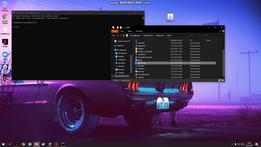Select İndirilenler in navigation pane
Image resolution: width=261 pixels, height=147 pixels.
(x=121, y=60)
